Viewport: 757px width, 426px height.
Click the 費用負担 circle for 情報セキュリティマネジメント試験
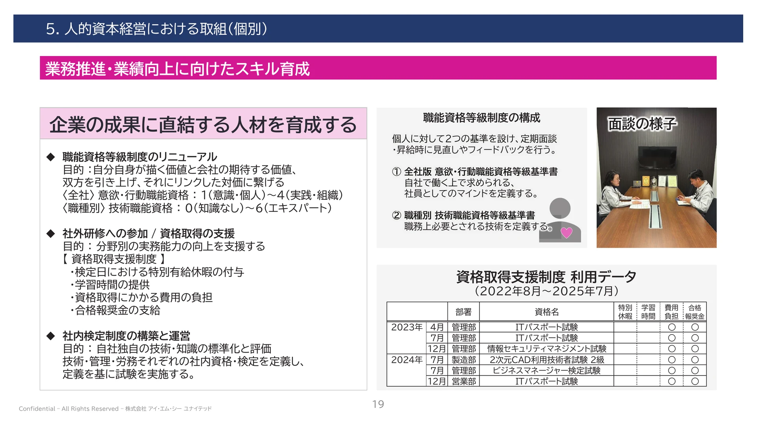(672, 349)
